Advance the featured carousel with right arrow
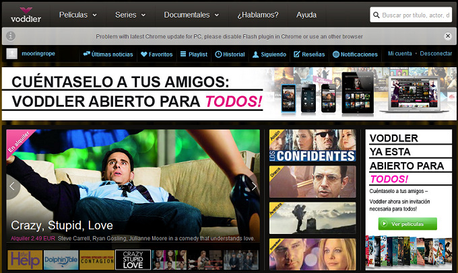The height and width of the screenshot is (273, 458). 253,186
